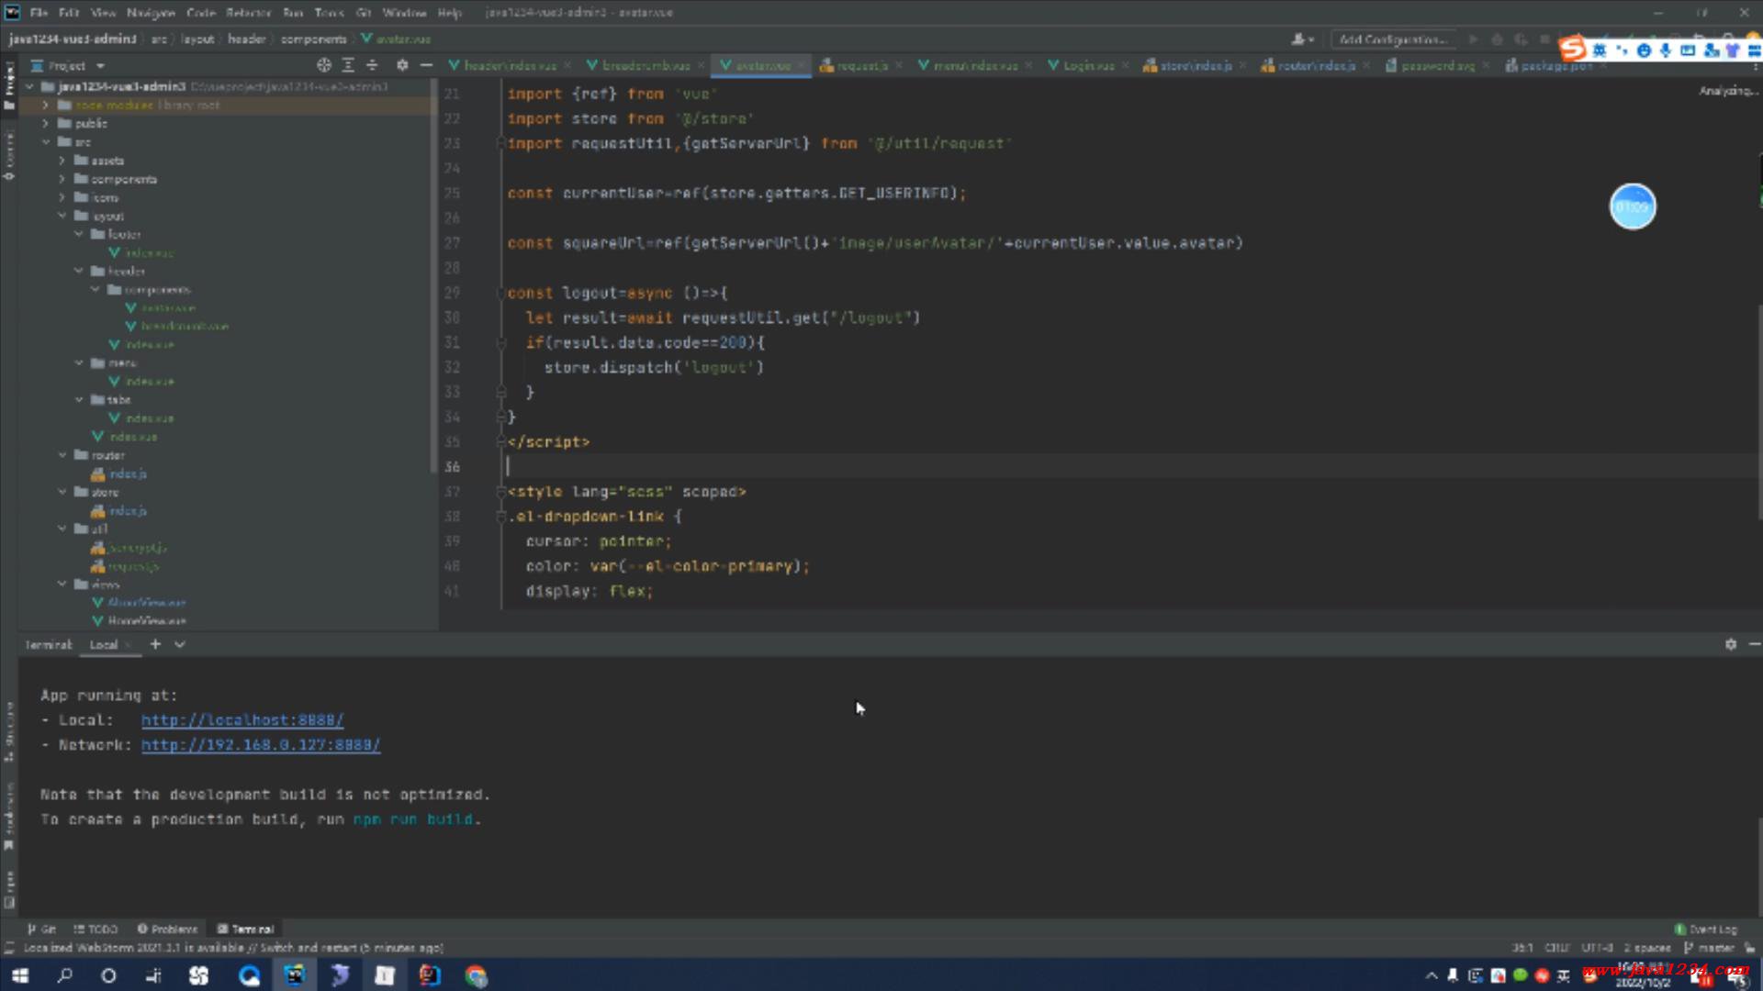Select HomeView.vue in the project tree

click(x=146, y=621)
